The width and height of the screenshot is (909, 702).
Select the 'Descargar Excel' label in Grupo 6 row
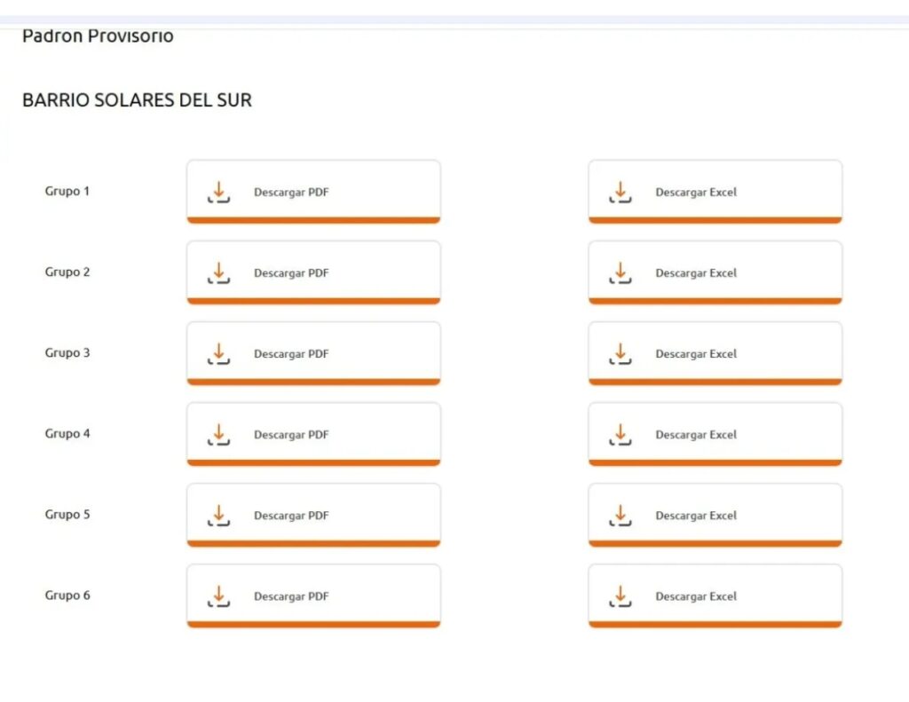tap(696, 596)
